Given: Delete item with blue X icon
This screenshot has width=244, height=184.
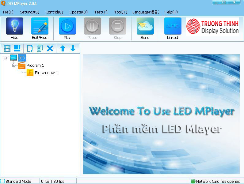Looking at the screenshot, I should point(50,48).
